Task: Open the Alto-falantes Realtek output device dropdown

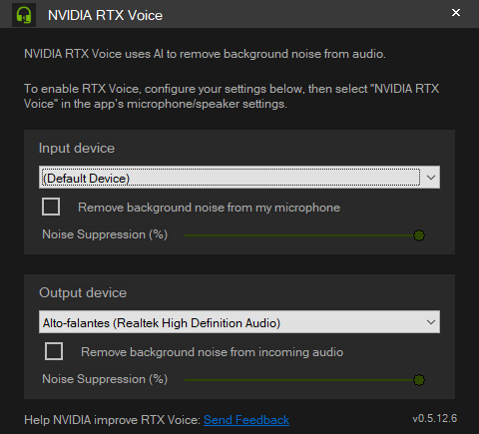Action: 239,322
